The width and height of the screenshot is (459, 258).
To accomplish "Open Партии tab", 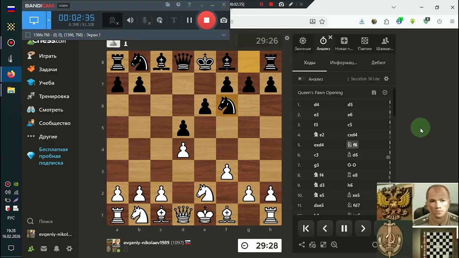I will 365,44.
